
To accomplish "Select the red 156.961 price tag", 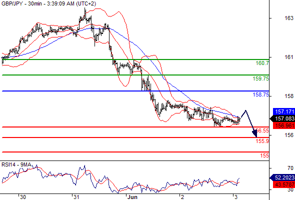I will 283,125.
